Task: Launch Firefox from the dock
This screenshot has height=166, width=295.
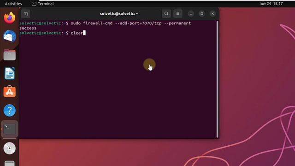Action: click(9, 18)
